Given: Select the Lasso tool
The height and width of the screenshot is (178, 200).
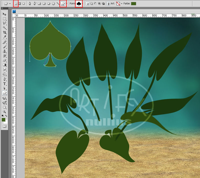Looking at the screenshot, I should [x=4, y=23].
